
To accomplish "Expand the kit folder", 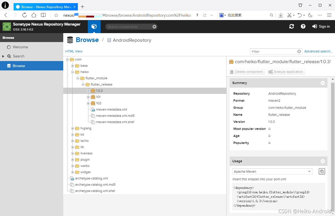I will pyautogui.click(x=73, y=135).
